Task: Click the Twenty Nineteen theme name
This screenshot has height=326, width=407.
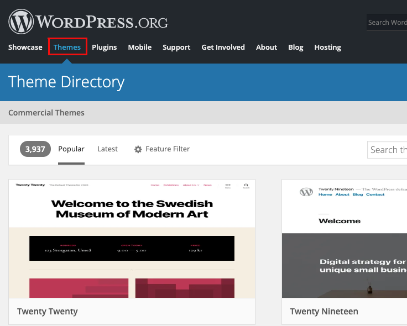Action: point(324,311)
